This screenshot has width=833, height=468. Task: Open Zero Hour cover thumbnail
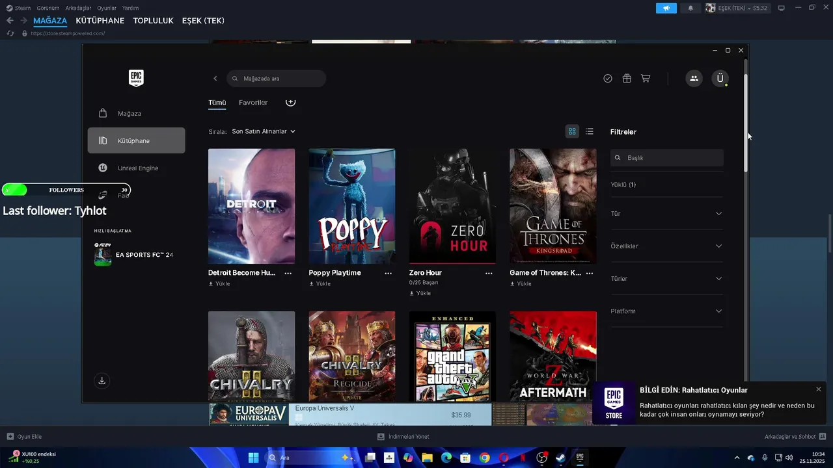point(452,206)
